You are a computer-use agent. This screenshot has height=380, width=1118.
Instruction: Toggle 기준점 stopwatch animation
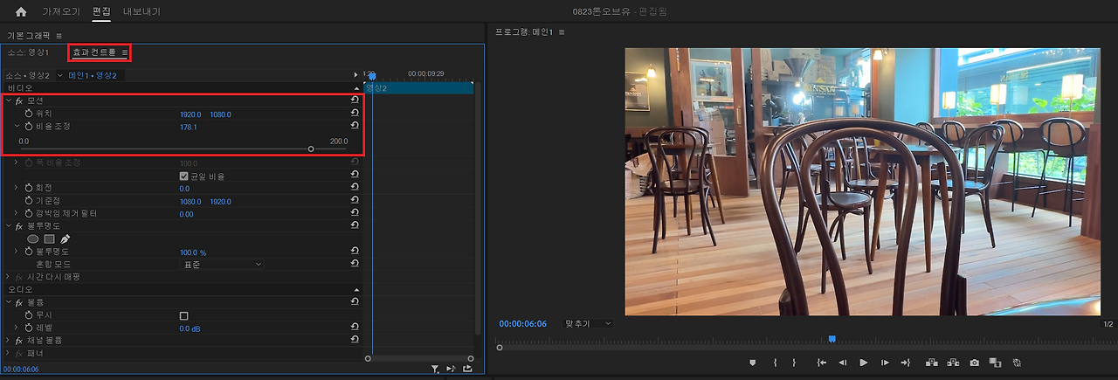[29, 201]
